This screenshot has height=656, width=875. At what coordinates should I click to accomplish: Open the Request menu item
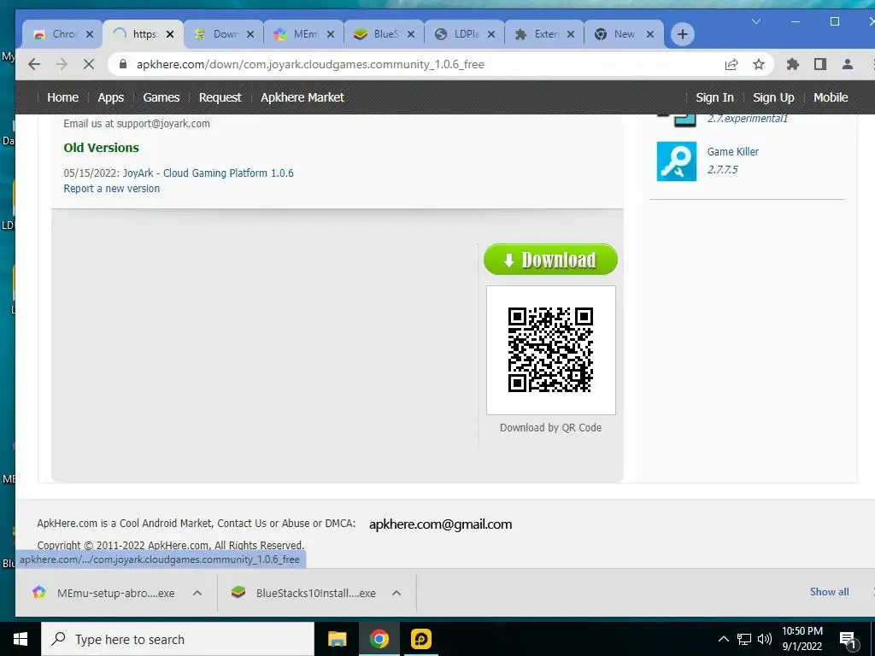coord(220,97)
